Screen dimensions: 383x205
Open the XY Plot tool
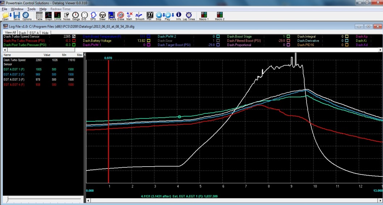[150, 16]
